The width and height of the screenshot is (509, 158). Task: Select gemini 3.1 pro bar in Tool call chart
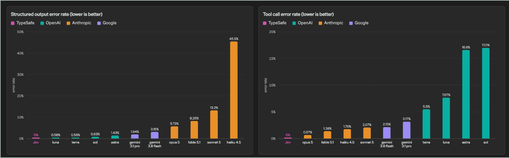406,130
